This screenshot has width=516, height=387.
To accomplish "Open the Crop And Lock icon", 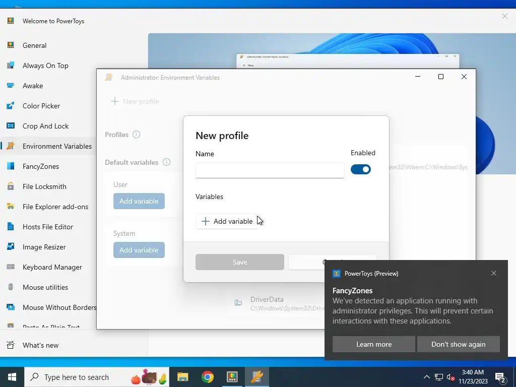I will click(11, 125).
